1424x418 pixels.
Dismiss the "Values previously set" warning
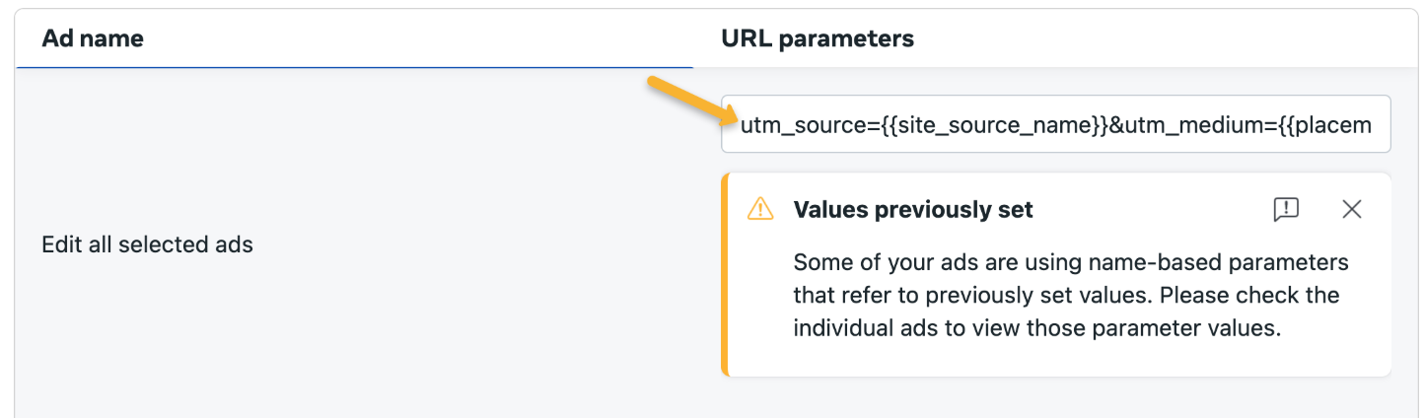point(1351,209)
